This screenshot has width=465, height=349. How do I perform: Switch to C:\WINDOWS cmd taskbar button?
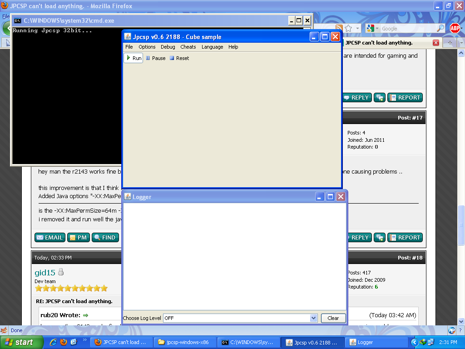tap(248, 342)
